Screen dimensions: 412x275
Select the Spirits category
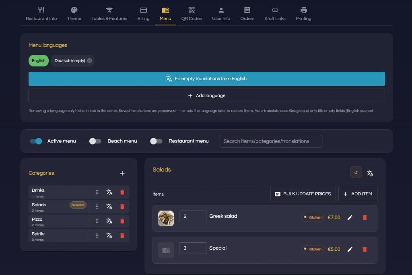[x=59, y=236]
